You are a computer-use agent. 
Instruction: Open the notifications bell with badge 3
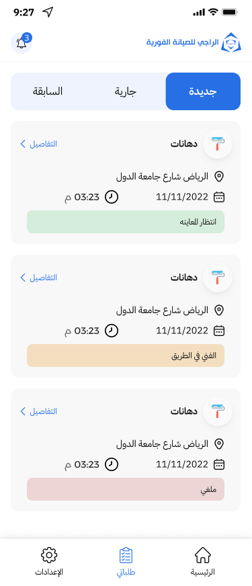tap(22, 43)
